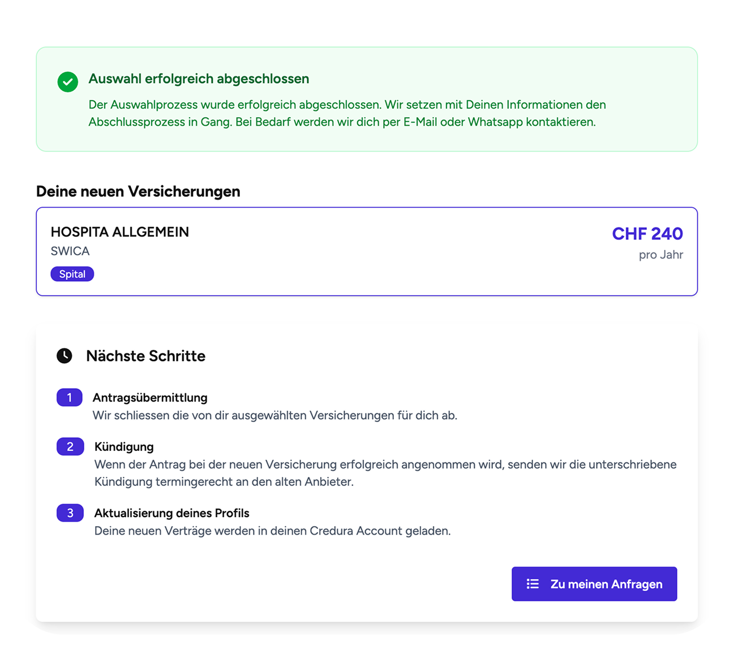This screenshot has height=658, width=734.
Task: Select the purple Spital category badge
Action: tap(72, 274)
